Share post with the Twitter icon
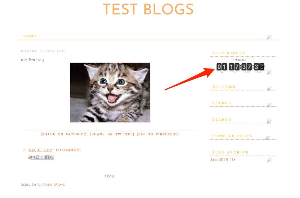Image resolution: width=300 pixels, height=198 pixels. [x=42, y=157]
